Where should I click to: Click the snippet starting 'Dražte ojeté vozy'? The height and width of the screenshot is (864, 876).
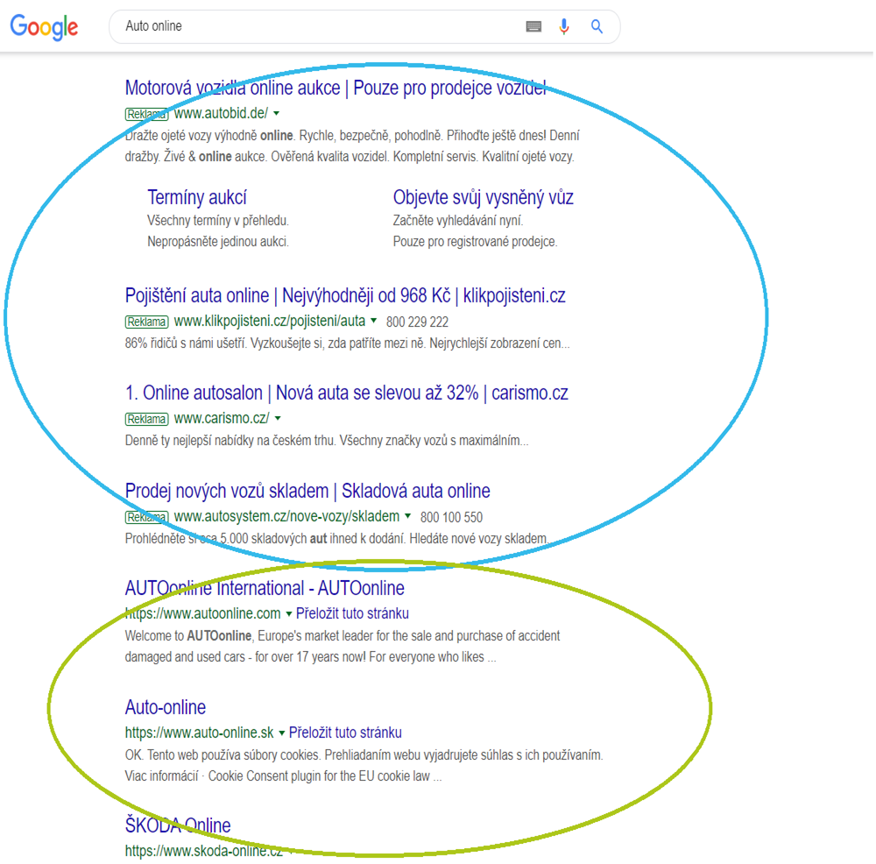[x=352, y=145]
